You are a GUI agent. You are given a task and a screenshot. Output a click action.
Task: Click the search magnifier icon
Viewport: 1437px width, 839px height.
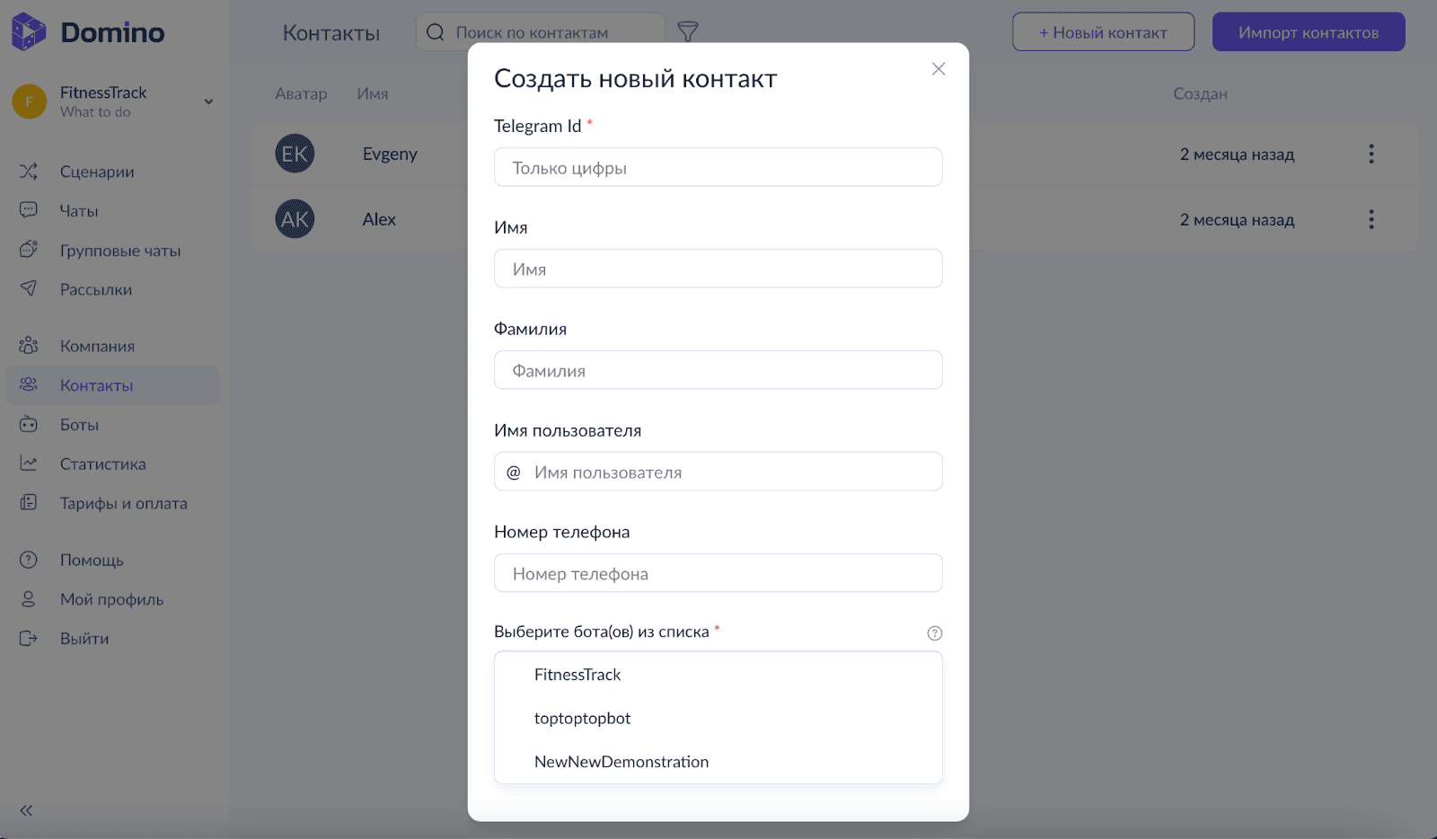[436, 32]
